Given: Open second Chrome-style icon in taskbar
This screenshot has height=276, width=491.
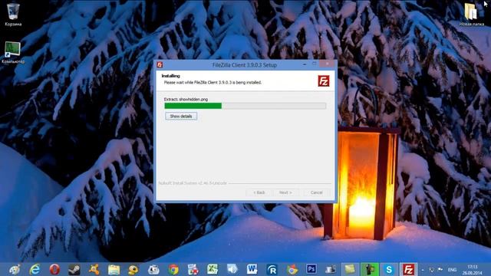Looking at the screenshot, I should [292, 269].
